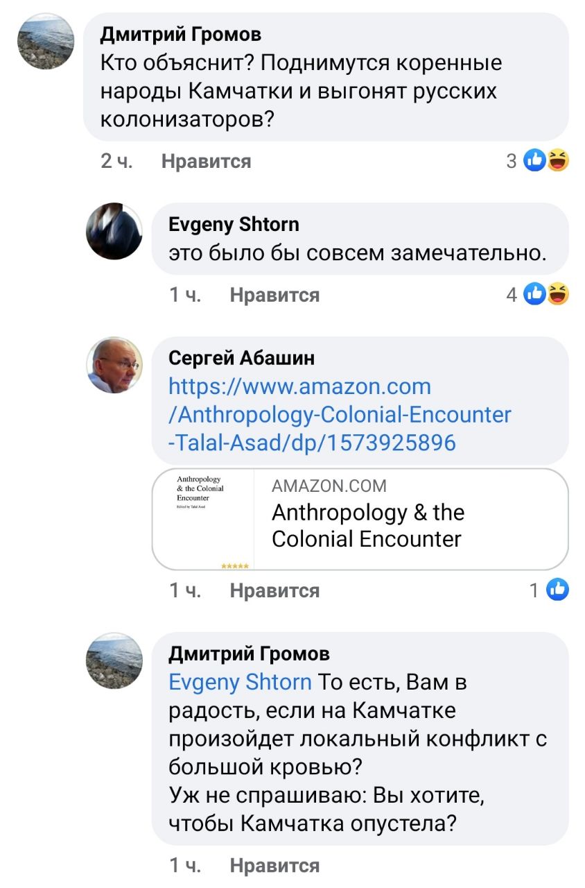Open the 1 ч. timestamp under Evgeny Shtorn's comment
This screenshot has width=585, height=888.
point(185,295)
